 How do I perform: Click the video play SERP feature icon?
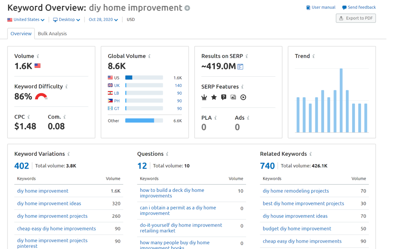coord(243,97)
